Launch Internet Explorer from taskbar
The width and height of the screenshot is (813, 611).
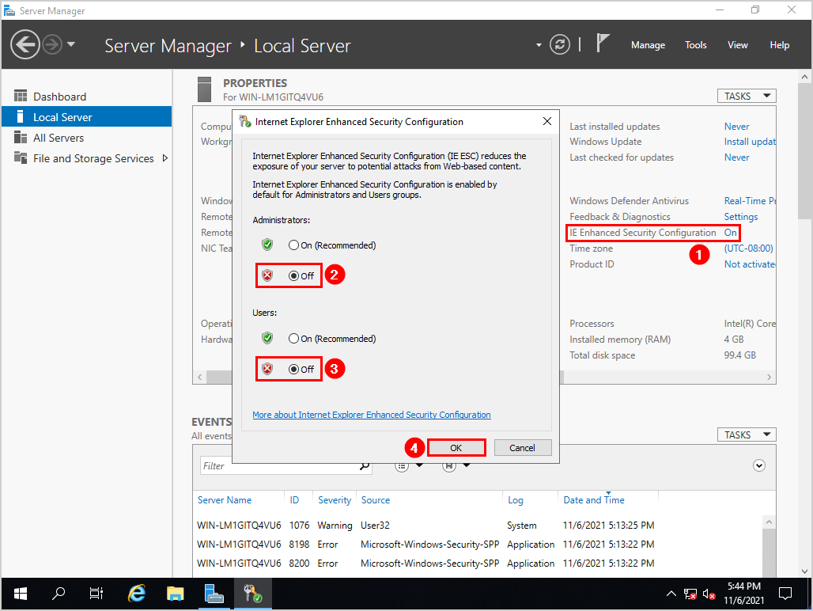tap(136, 594)
